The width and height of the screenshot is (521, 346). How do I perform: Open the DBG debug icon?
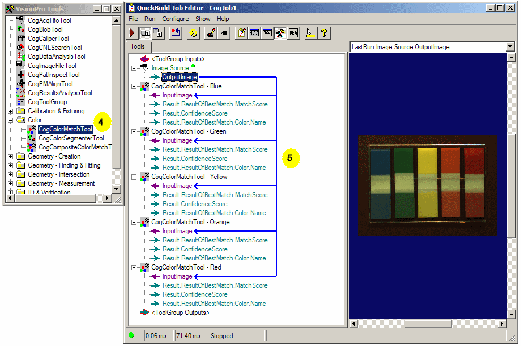click(293, 33)
